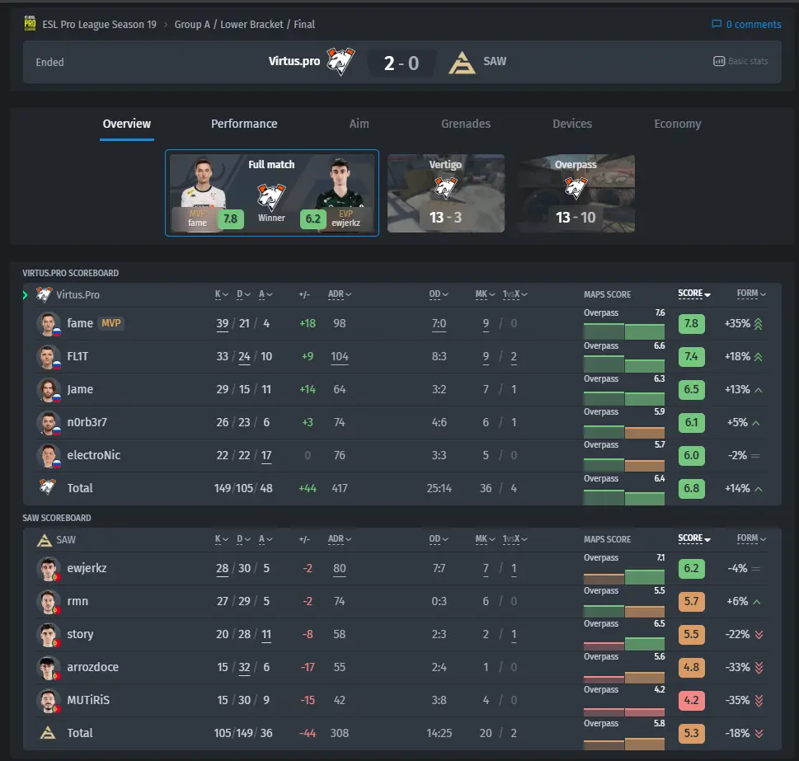The image size is (799, 761).
Task: Click fame's double up-arrow form icon
Action: [x=759, y=324]
